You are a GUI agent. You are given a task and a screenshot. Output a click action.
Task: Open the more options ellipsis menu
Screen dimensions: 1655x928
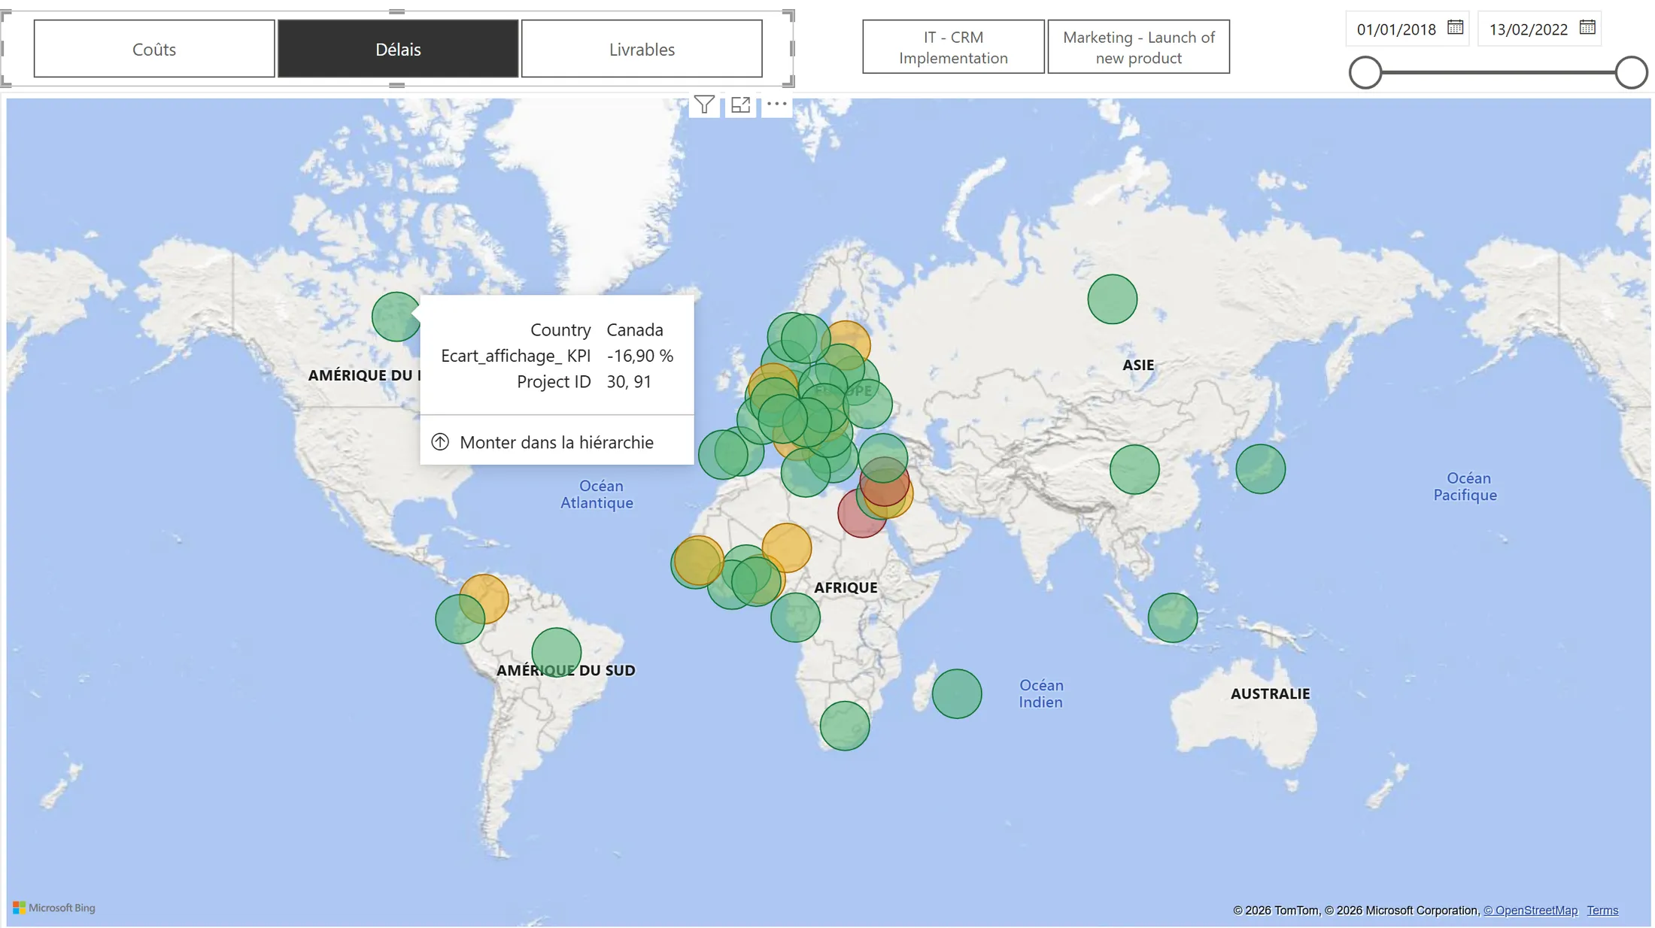click(x=776, y=104)
